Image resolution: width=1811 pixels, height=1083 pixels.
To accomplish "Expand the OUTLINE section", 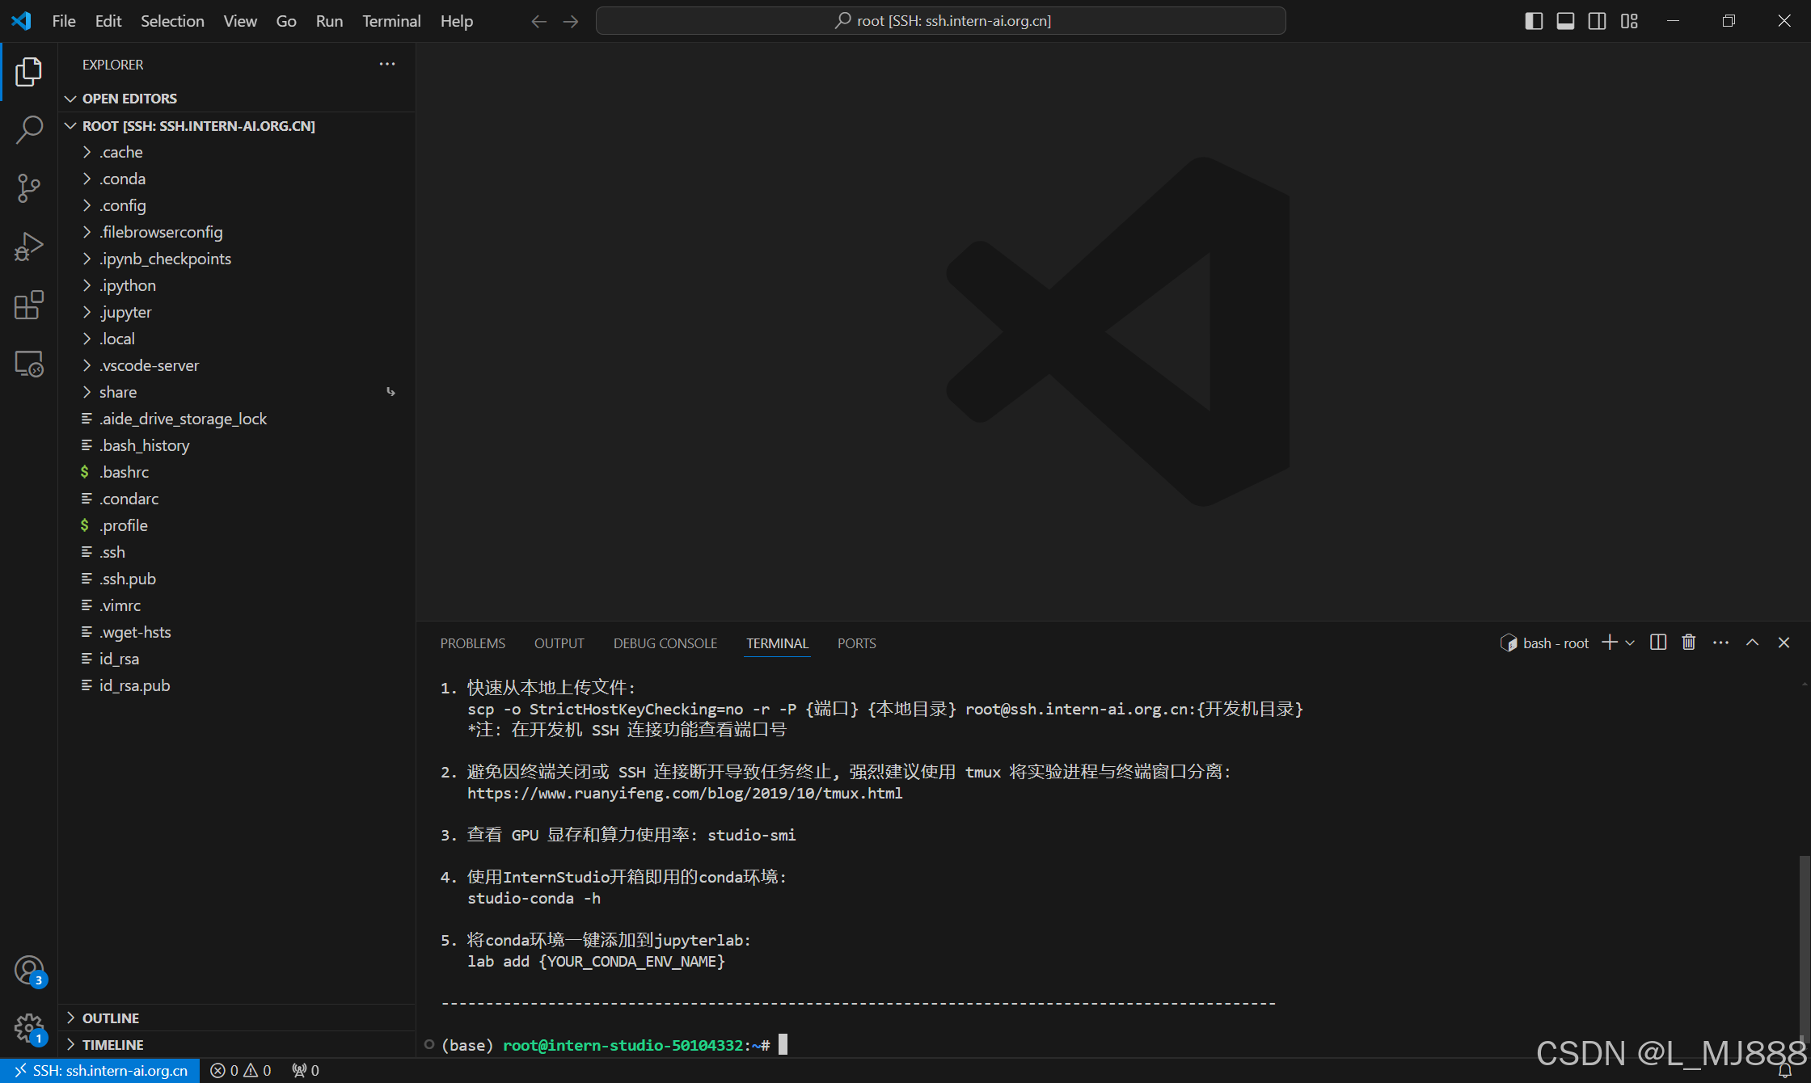I will click(x=110, y=1018).
